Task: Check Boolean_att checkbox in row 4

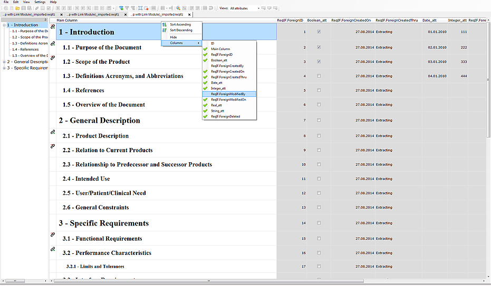Action: tap(319, 76)
